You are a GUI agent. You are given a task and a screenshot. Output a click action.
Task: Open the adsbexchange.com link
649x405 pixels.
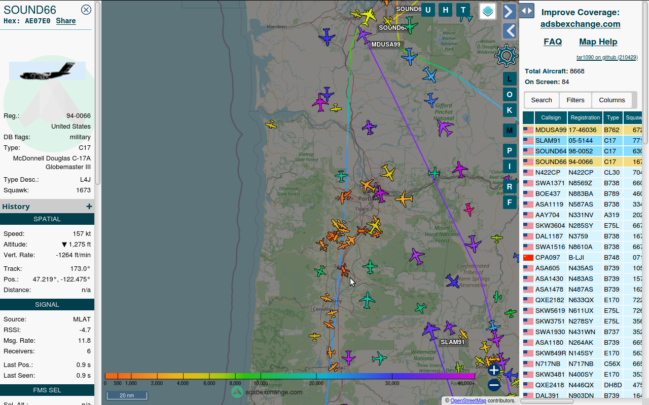581,24
